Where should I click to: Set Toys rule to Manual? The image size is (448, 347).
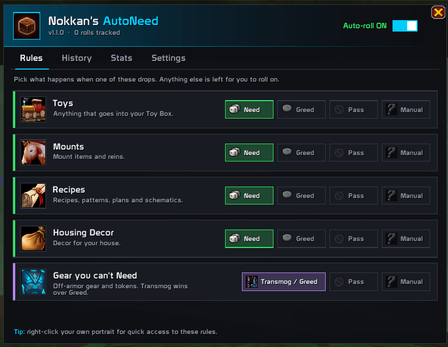pos(406,109)
